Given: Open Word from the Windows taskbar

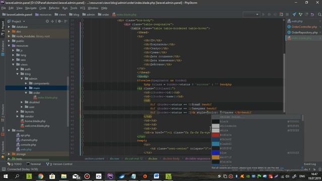Looking at the screenshot, I should [156, 176].
